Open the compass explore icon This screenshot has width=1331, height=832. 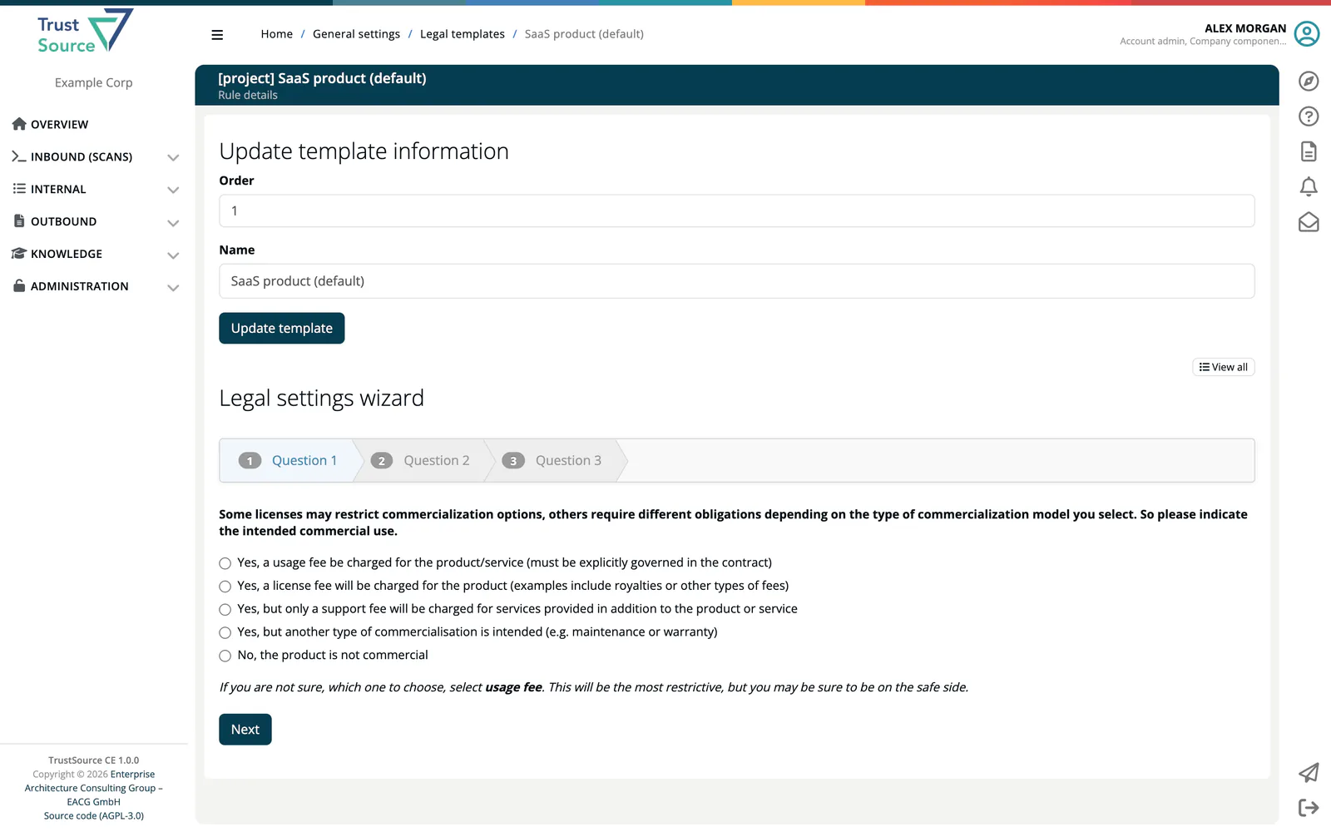click(x=1309, y=82)
